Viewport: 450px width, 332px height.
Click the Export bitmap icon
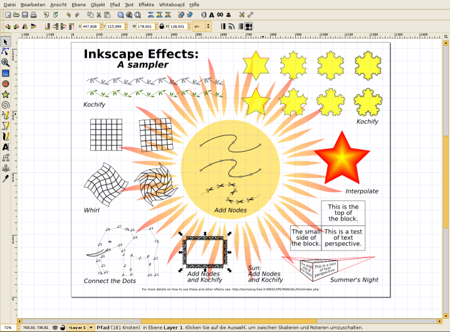pyautogui.click(x=55, y=15)
